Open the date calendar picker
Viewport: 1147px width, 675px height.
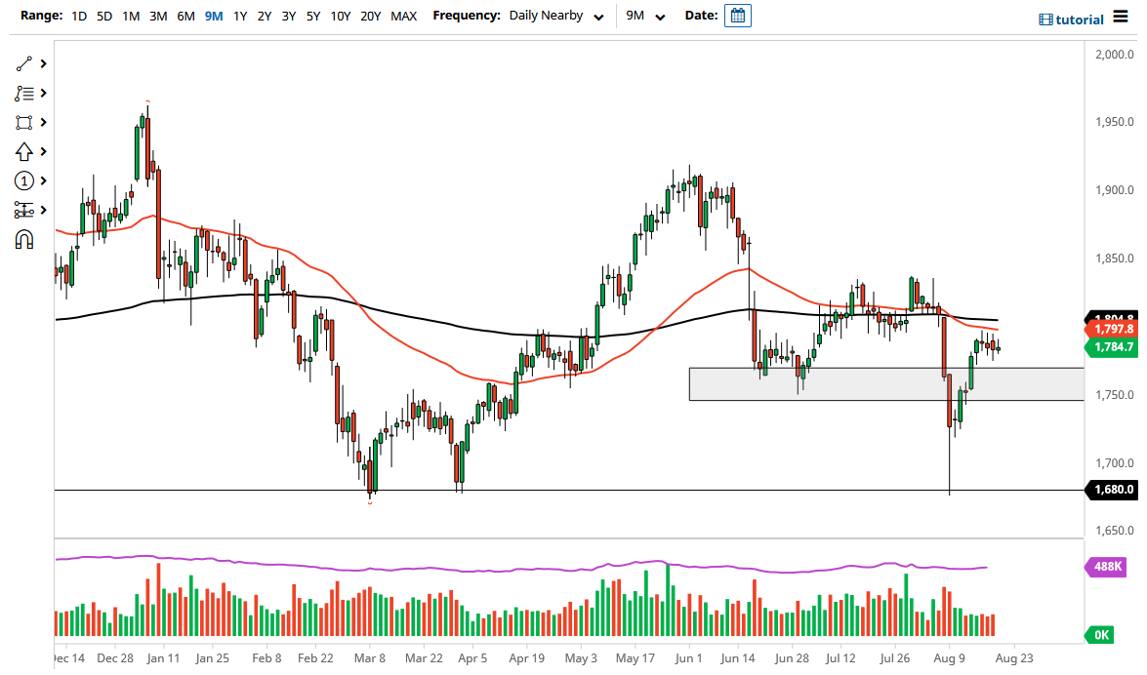tap(737, 16)
